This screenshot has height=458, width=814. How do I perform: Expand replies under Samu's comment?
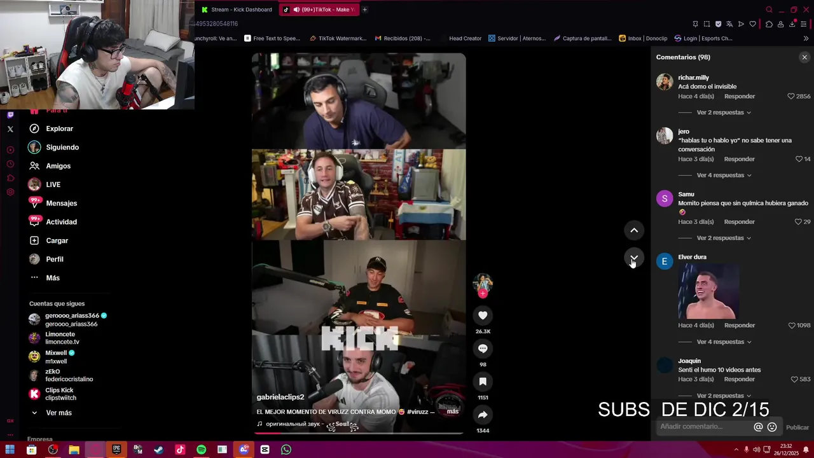tap(724, 238)
